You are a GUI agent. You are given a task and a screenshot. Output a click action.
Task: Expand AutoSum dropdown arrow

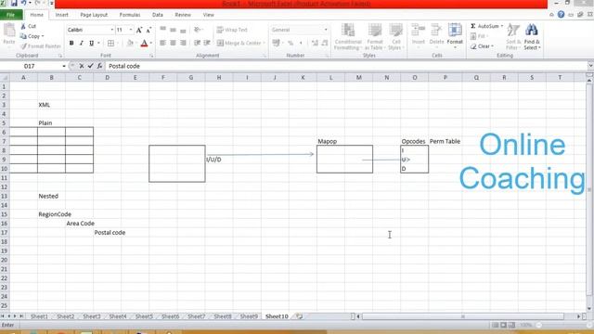(502, 26)
